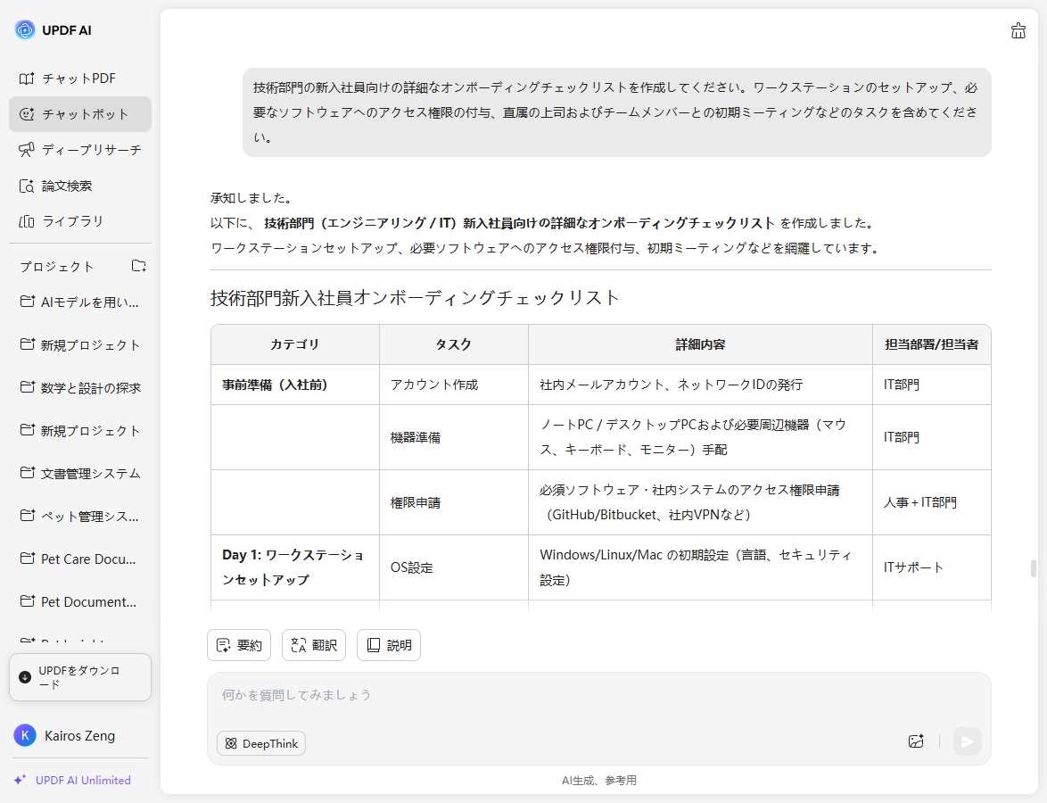This screenshot has height=803, width=1047.
Task: Click the カテゴリ column header
Action: point(295,344)
